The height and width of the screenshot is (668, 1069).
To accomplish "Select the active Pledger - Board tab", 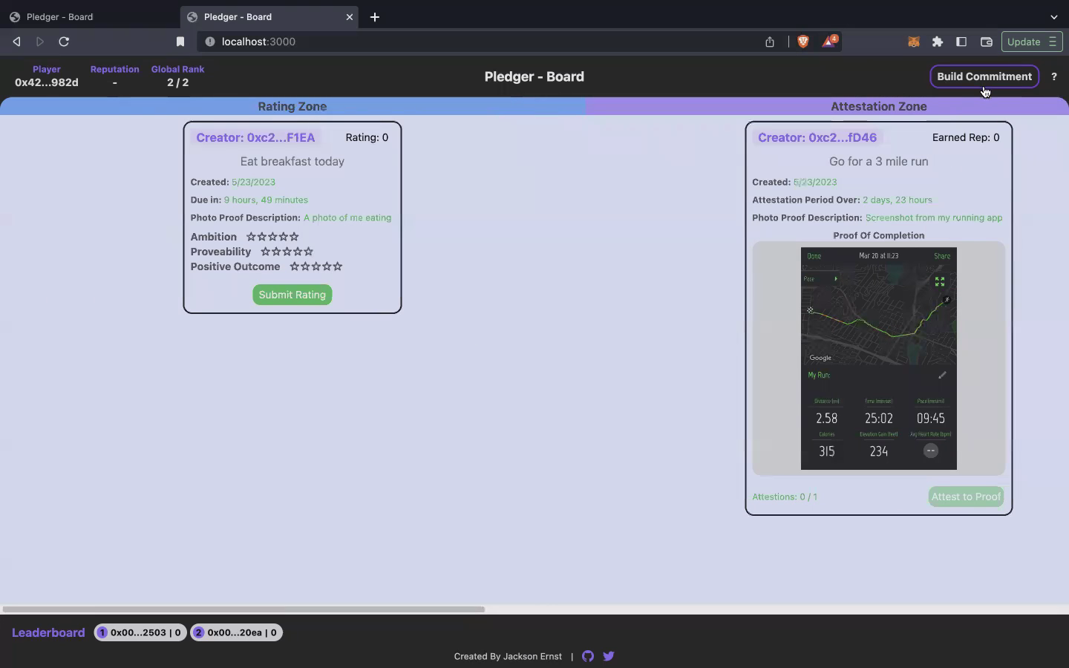I will point(269,16).
